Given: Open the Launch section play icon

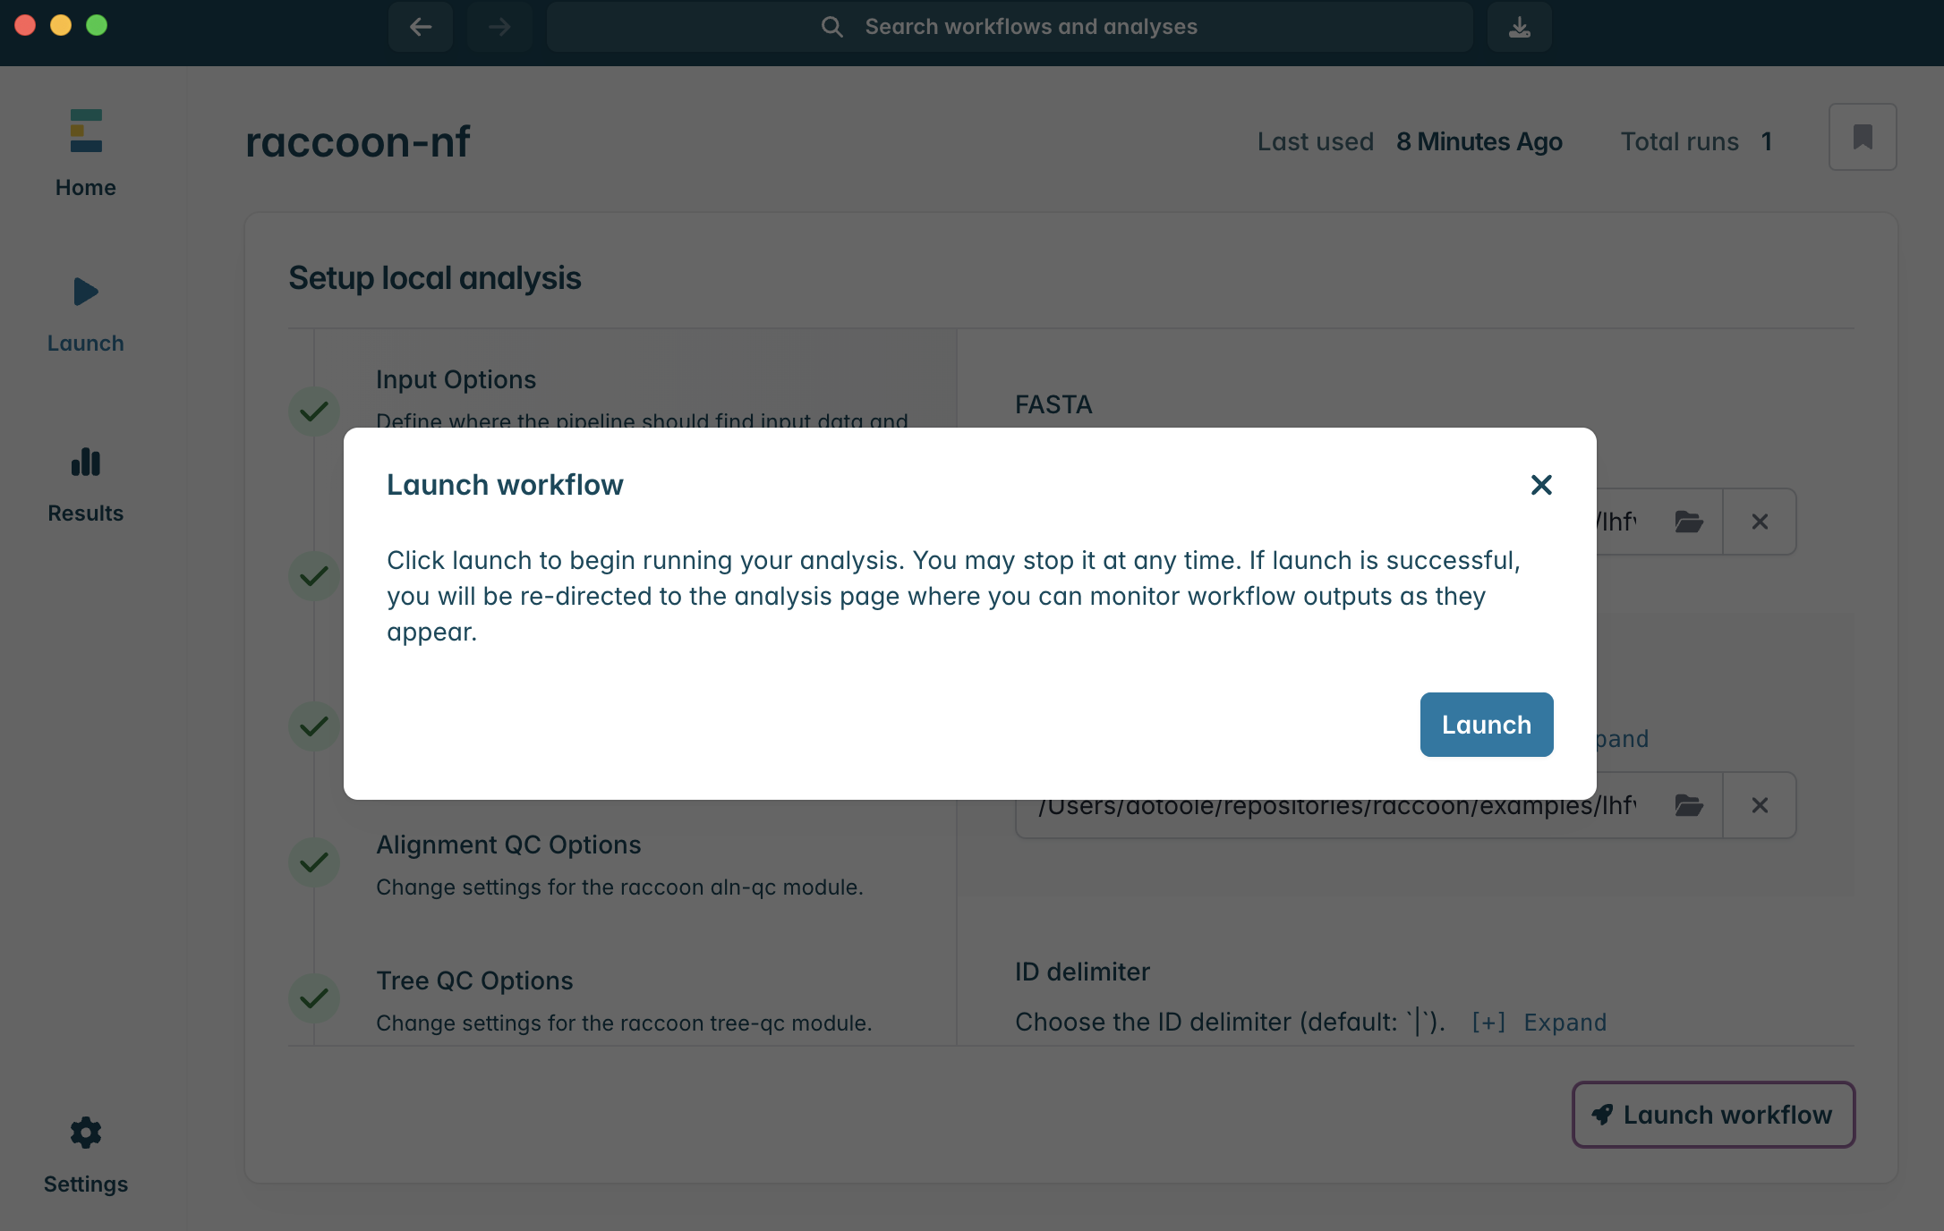Looking at the screenshot, I should (86, 292).
